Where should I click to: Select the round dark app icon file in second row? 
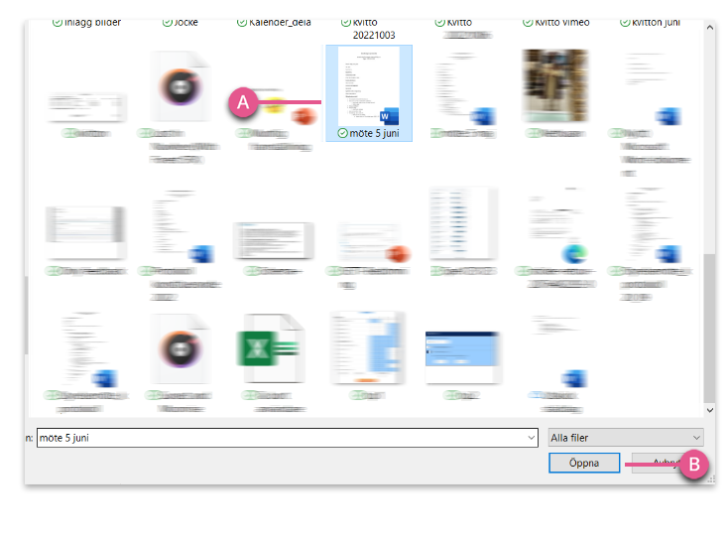181,87
